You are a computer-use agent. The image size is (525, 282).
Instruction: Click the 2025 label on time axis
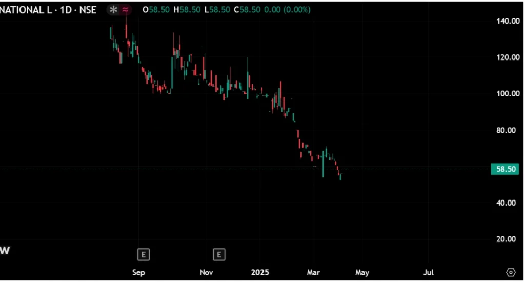tap(260, 273)
